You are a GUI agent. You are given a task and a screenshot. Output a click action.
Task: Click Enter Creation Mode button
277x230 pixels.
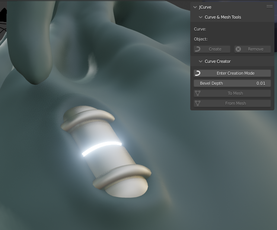pos(232,73)
